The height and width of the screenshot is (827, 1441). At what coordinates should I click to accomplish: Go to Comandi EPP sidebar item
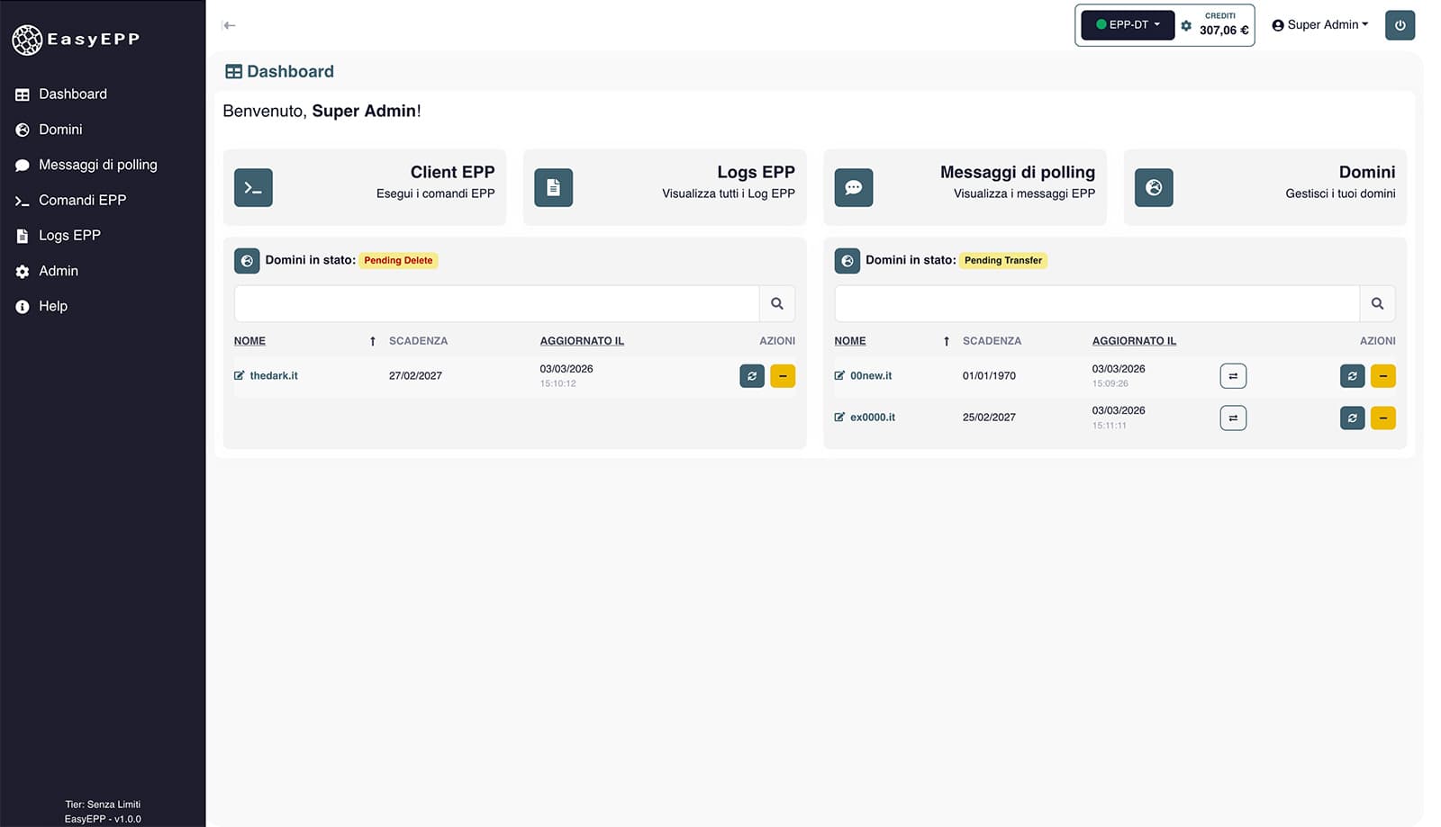(x=82, y=200)
